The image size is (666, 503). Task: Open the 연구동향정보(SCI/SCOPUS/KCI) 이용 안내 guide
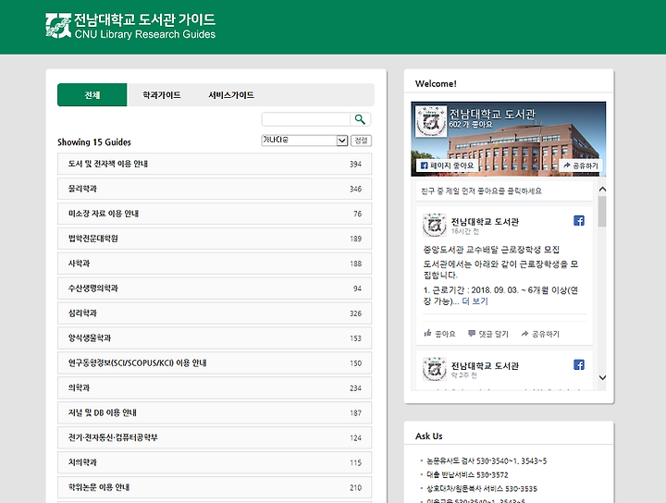pos(215,363)
